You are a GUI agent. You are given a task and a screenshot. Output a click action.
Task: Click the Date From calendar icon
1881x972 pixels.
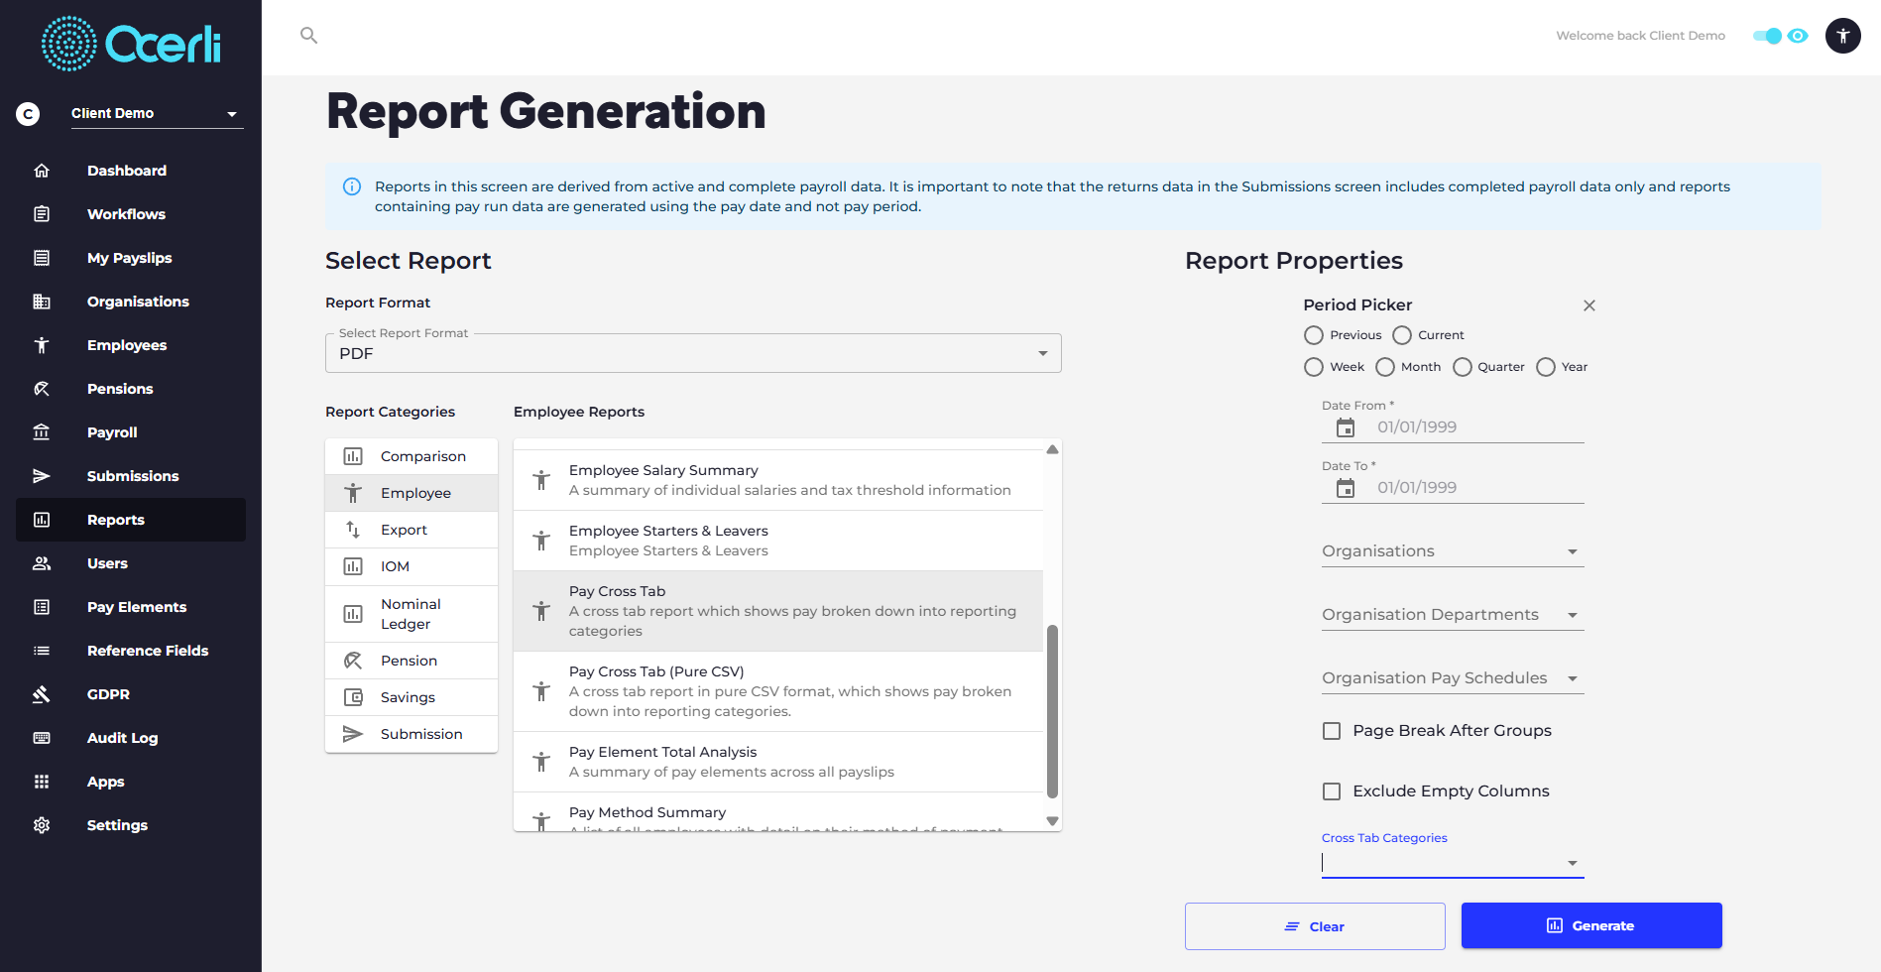(1346, 427)
